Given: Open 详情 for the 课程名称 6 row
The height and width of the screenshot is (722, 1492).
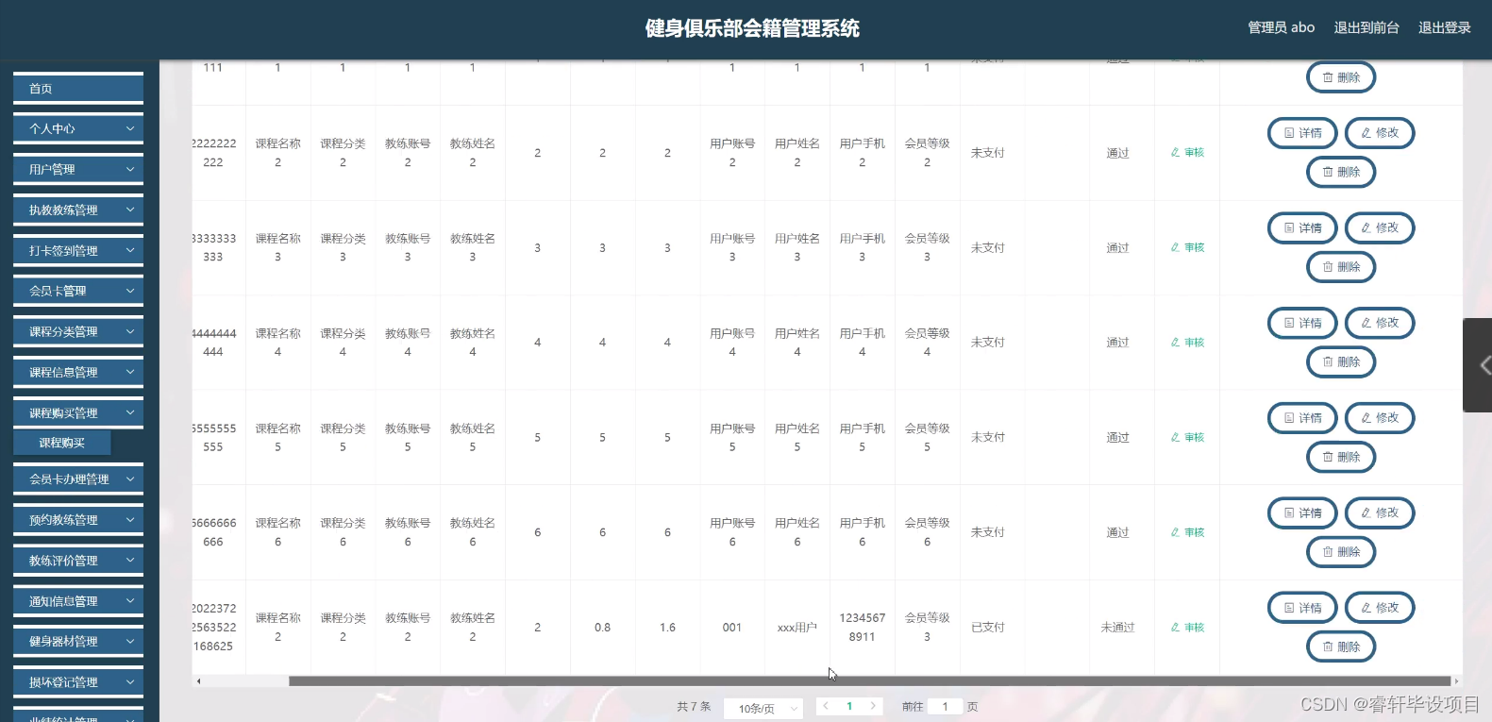Looking at the screenshot, I should (1302, 513).
